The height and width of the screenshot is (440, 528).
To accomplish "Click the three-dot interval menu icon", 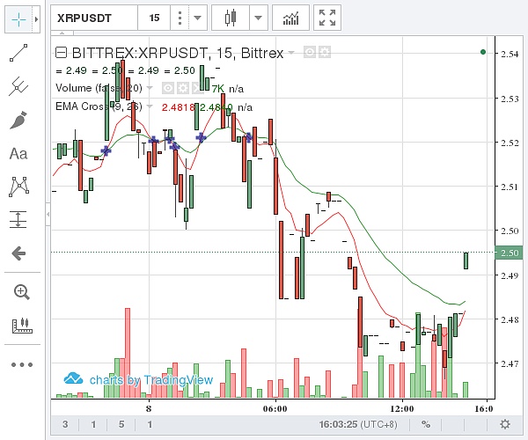I will (x=180, y=18).
